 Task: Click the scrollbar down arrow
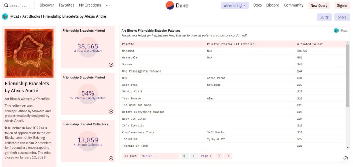coord(347,147)
